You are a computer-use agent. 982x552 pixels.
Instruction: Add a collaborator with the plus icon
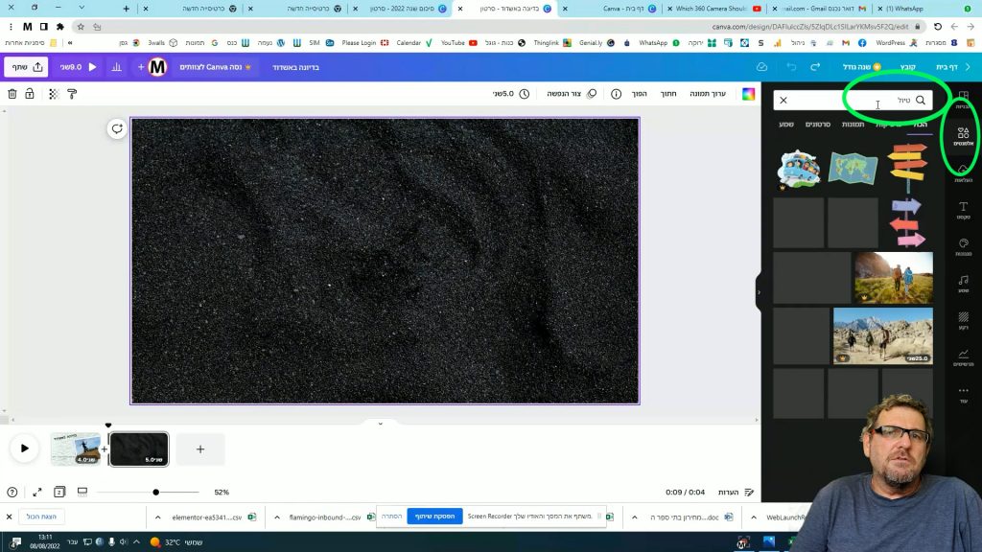(x=141, y=67)
